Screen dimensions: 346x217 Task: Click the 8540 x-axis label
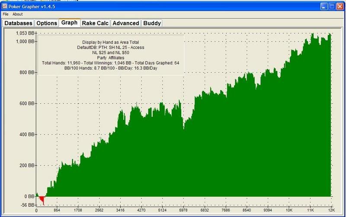[247, 210]
